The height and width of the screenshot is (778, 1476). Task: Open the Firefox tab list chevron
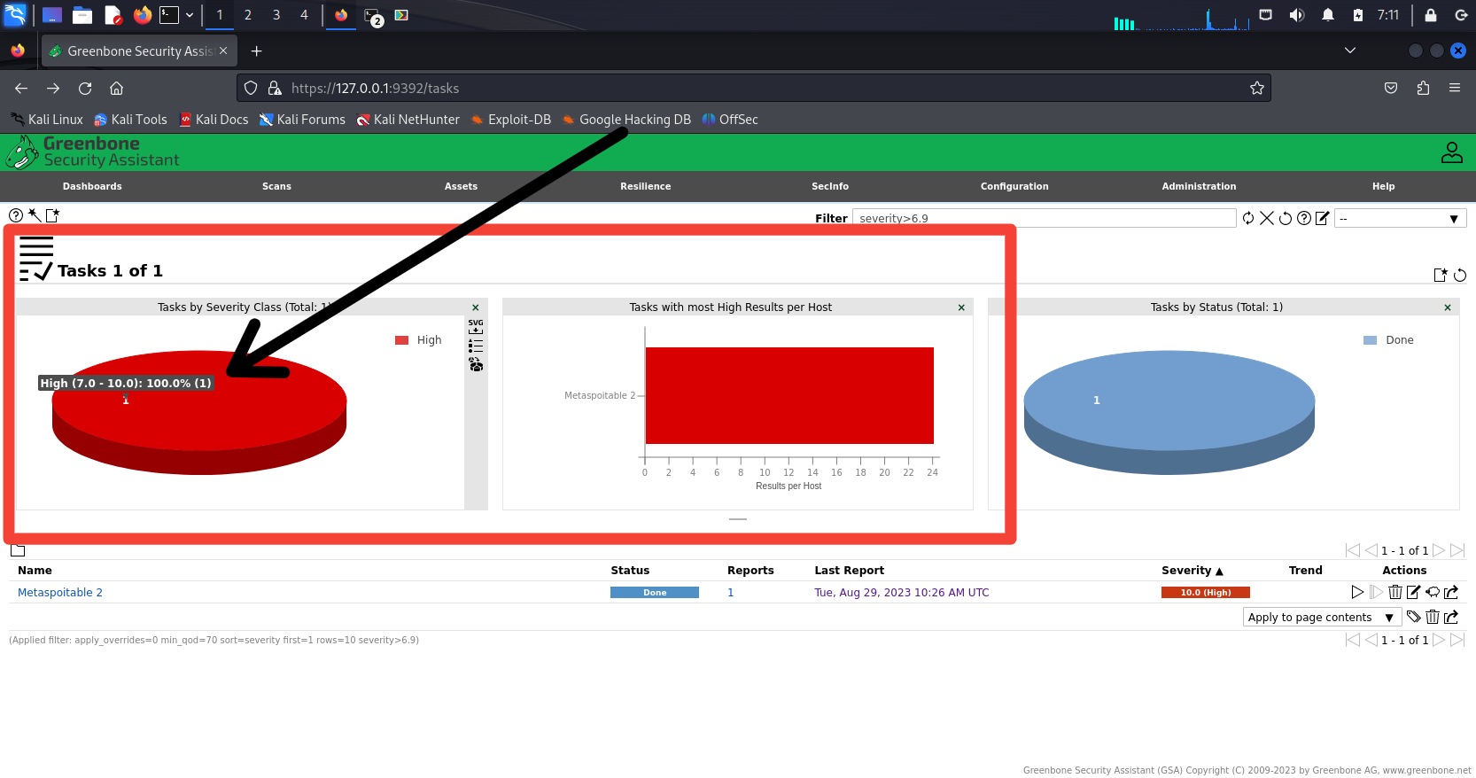(1350, 51)
